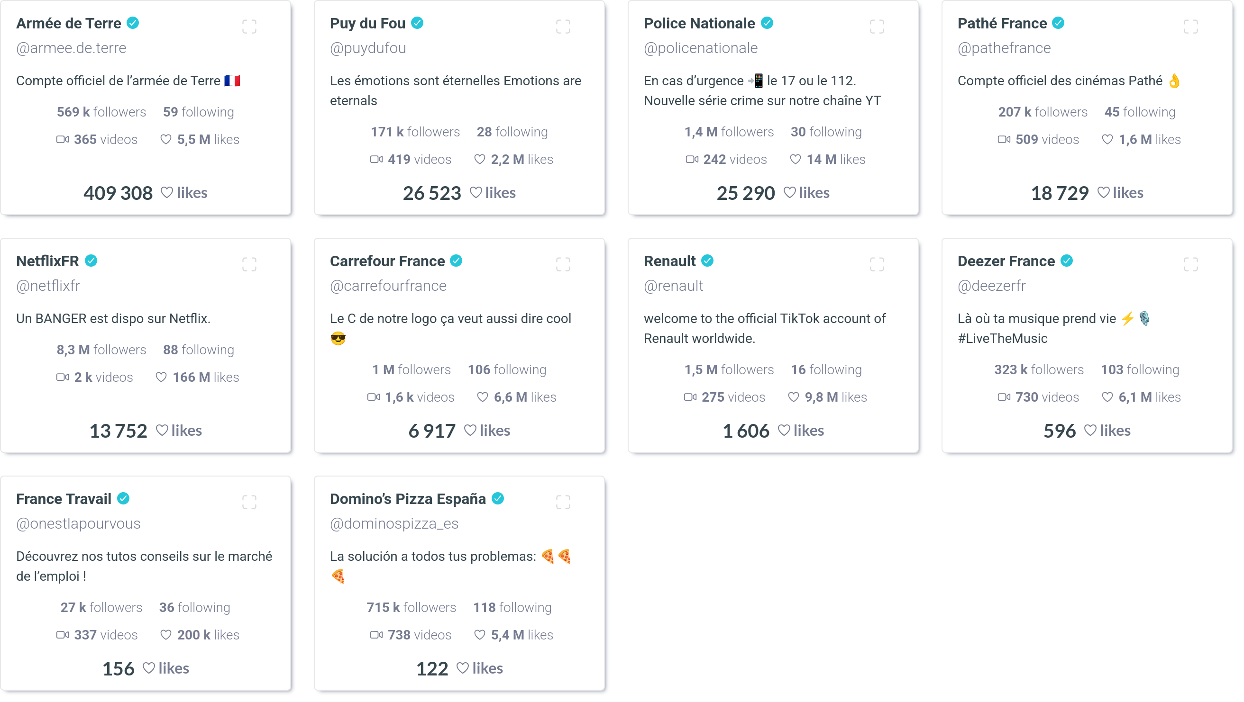The height and width of the screenshot is (702, 1244).
Task: Expand the Carrefour France card
Action: tap(563, 264)
